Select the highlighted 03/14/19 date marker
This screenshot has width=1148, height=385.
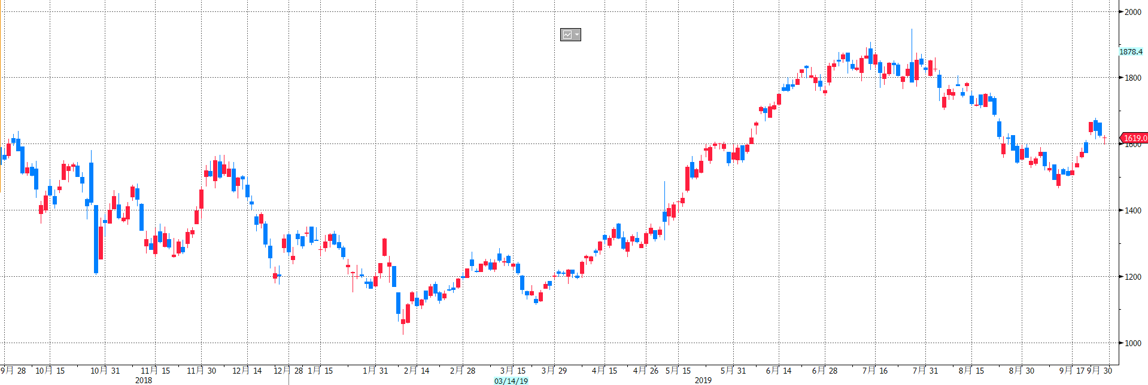(x=511, y=381)
